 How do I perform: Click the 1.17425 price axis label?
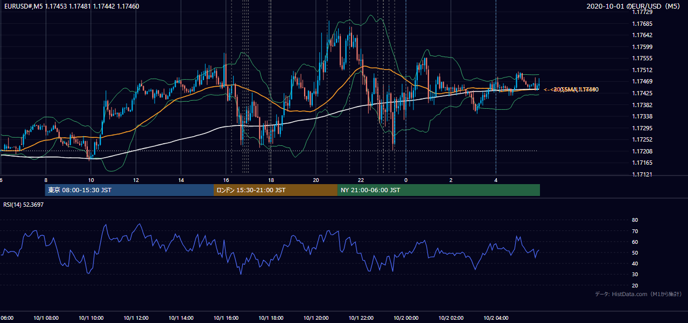point(643,93)
